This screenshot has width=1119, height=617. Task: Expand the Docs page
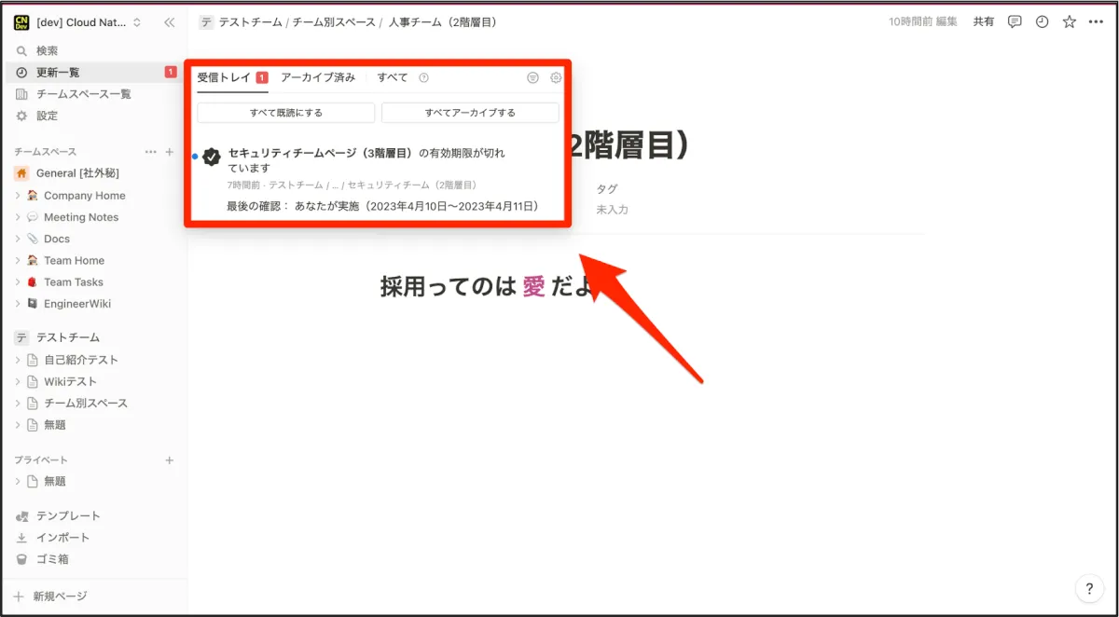tap(18, 239)
